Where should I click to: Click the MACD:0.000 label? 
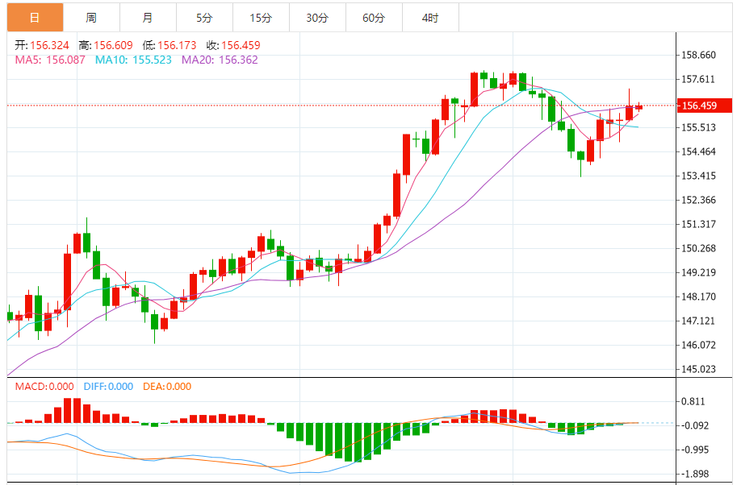[44, 387]
